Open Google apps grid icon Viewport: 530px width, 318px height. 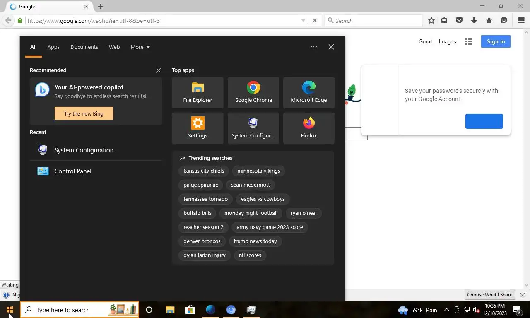coord(469,41)
